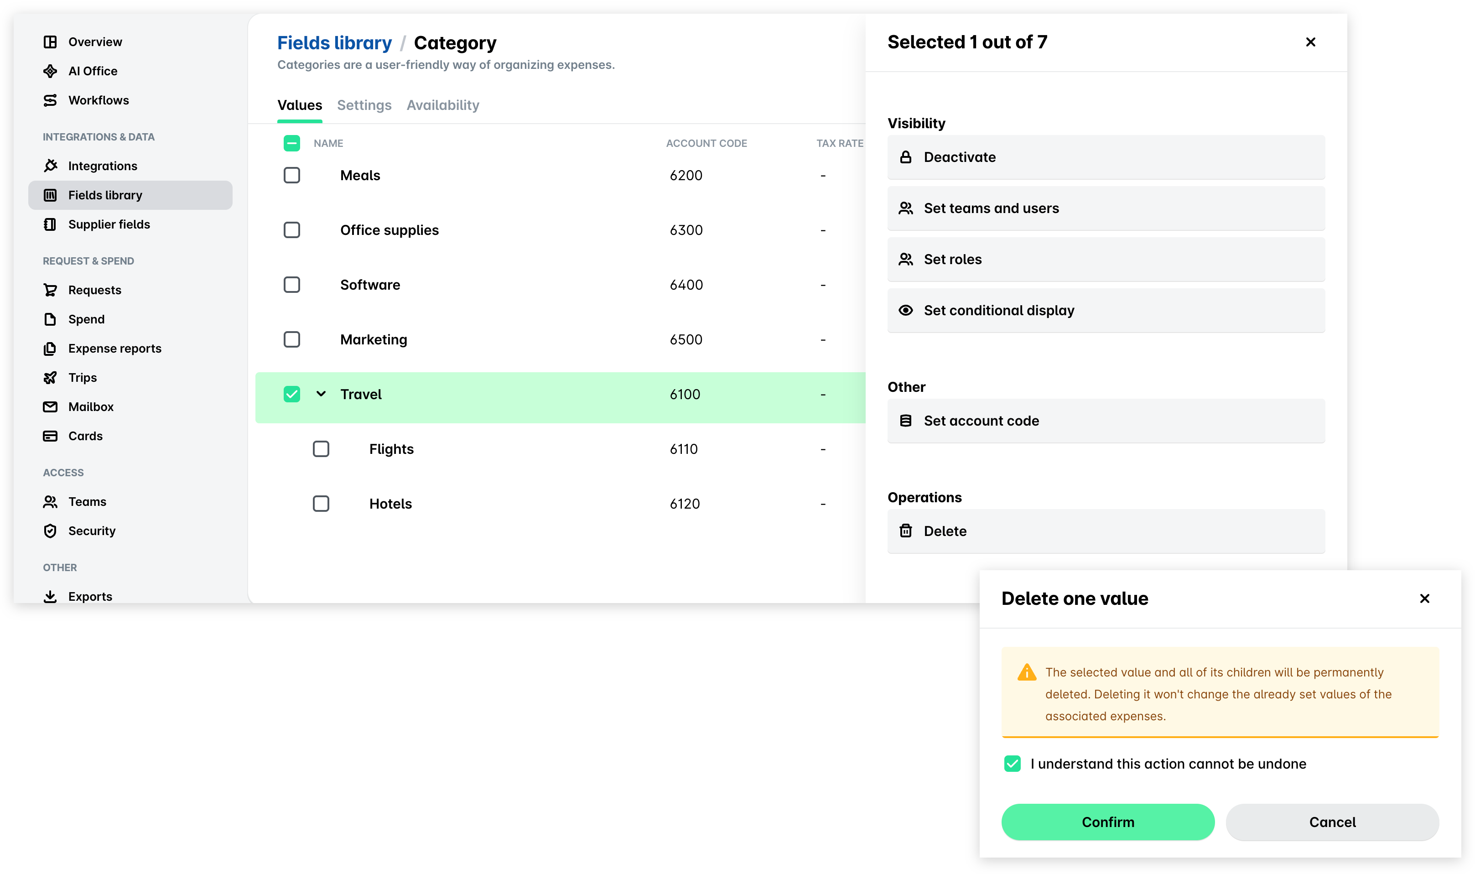Open Requests cart icon
This screenshot has height=874, width=1475.
[x=50, y=291]
